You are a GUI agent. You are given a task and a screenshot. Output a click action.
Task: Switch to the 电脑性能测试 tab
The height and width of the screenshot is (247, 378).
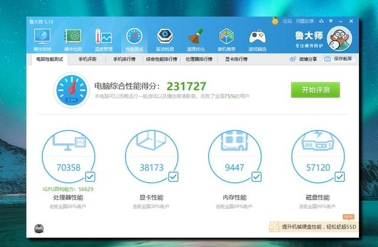coord(50,59)
